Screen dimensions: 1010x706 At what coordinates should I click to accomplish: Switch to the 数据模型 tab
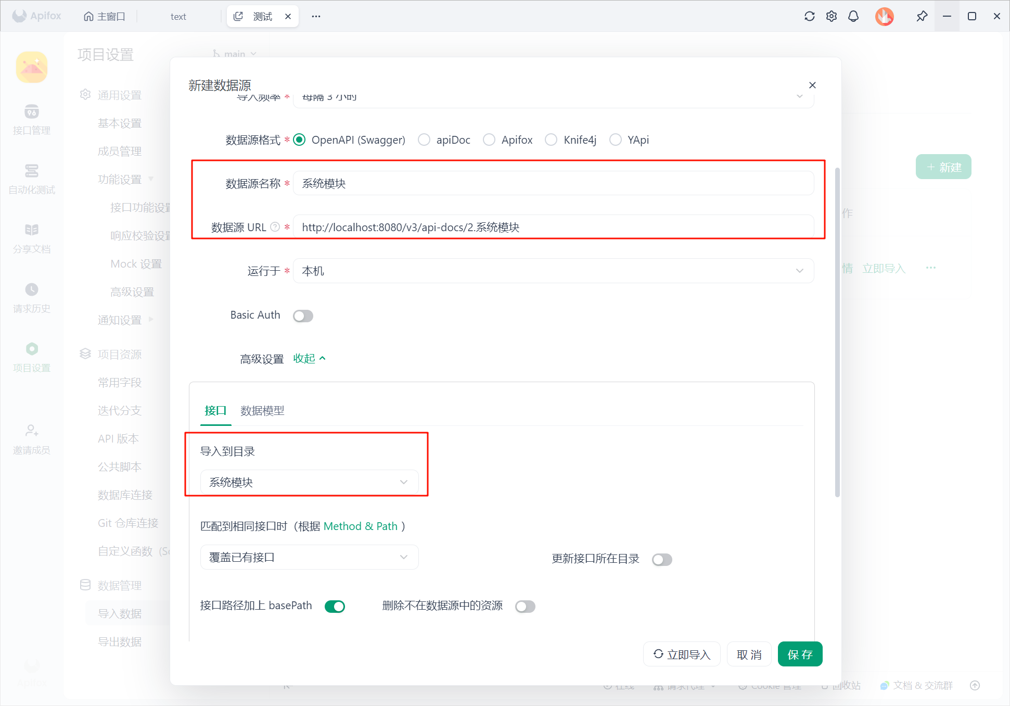click(262, 411)
